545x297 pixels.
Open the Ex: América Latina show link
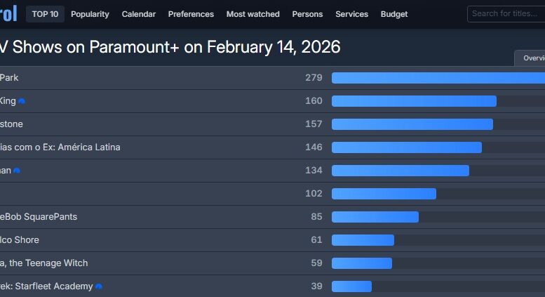pos(60,147)
